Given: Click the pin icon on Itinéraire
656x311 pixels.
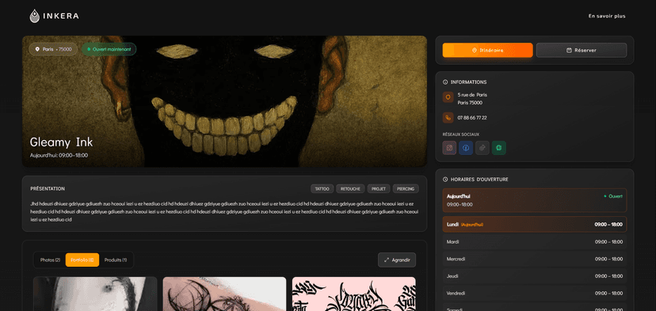Looking at the screenshot, I should point(475,50).
